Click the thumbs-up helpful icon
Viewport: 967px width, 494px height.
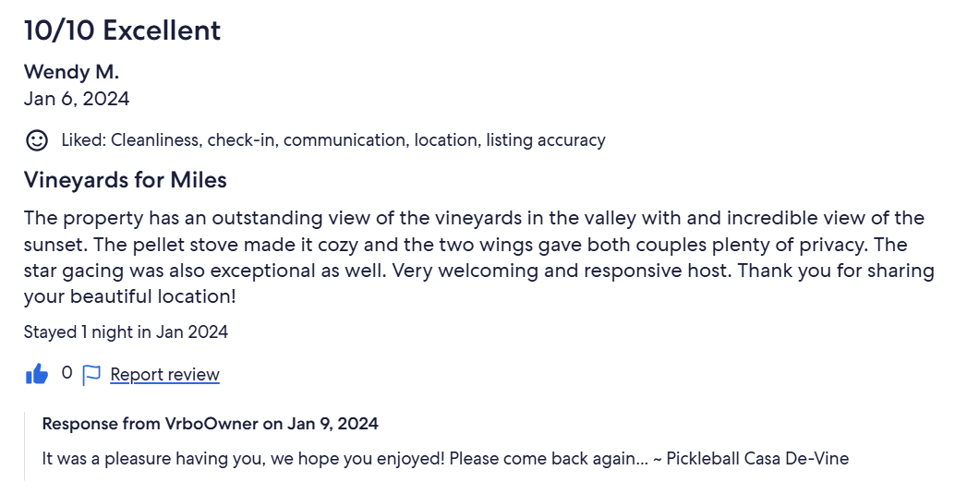tap(37, 374)
